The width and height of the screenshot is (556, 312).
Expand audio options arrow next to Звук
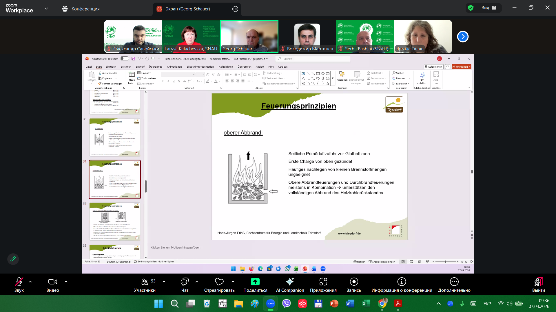pyautogui.click(x=30, y=281)
